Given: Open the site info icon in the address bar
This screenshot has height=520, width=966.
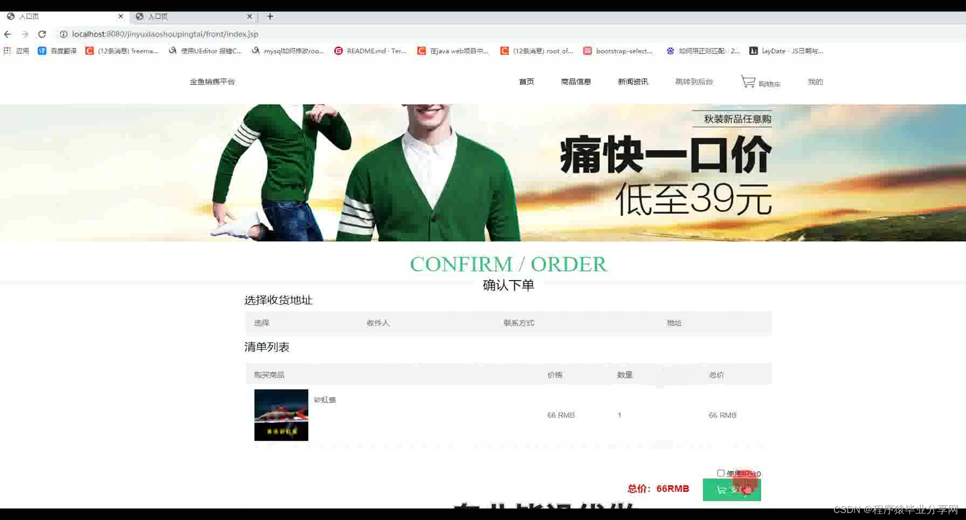Looking at the screenshot, I should 63,34.
